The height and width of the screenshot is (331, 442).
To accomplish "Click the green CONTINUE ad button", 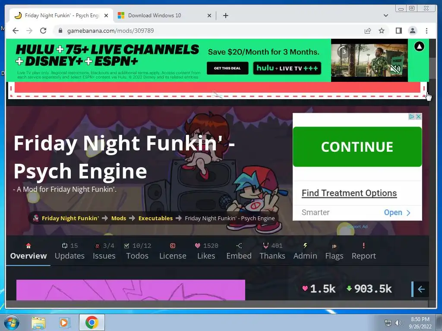I will (x=357, y=147).
